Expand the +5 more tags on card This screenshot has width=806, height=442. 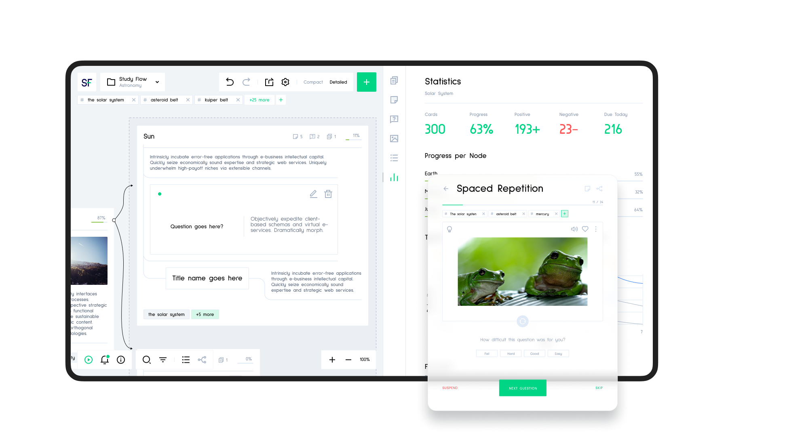205,314
